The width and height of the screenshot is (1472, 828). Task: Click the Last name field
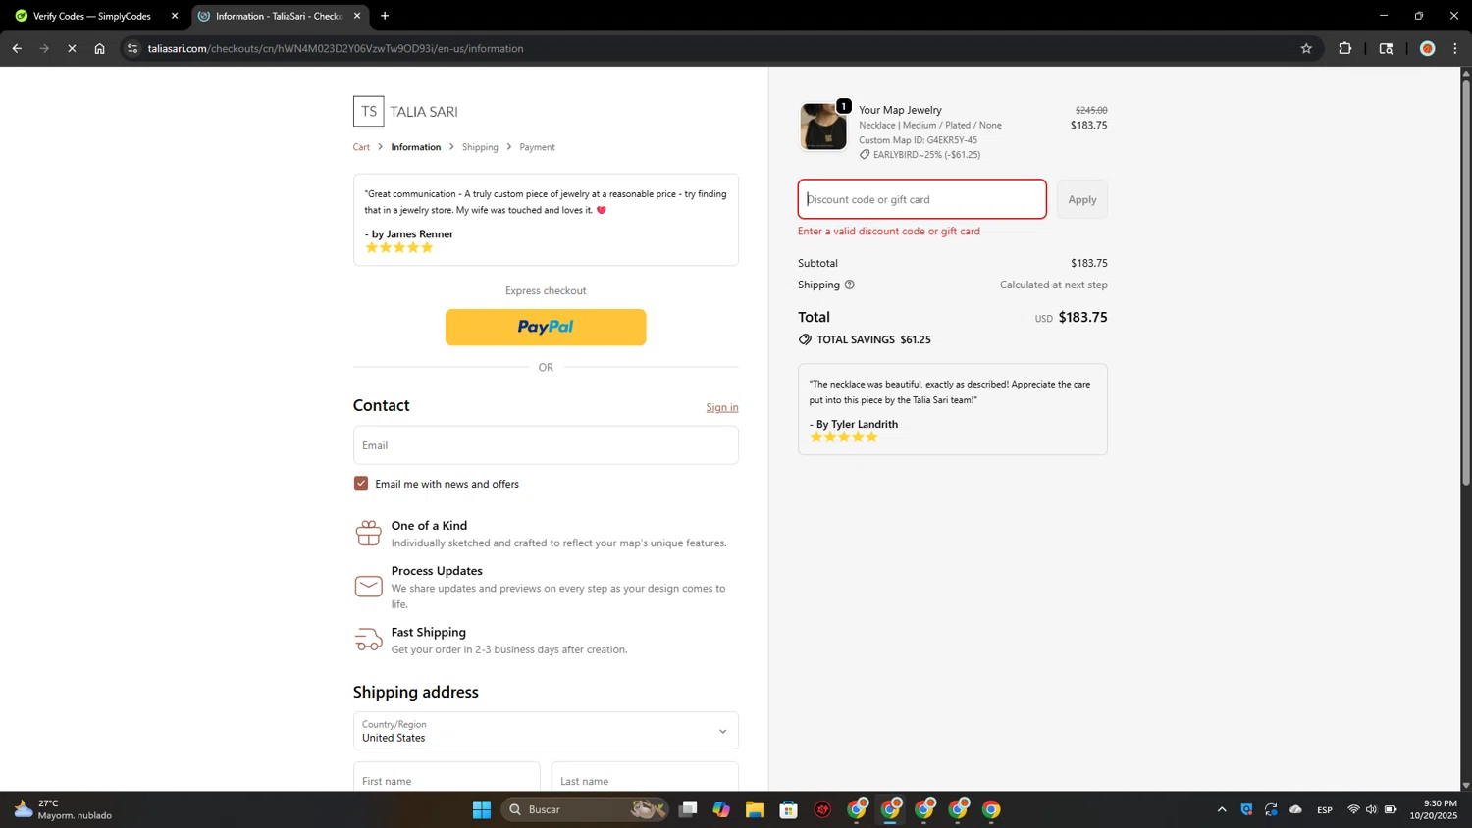[645, 777]
